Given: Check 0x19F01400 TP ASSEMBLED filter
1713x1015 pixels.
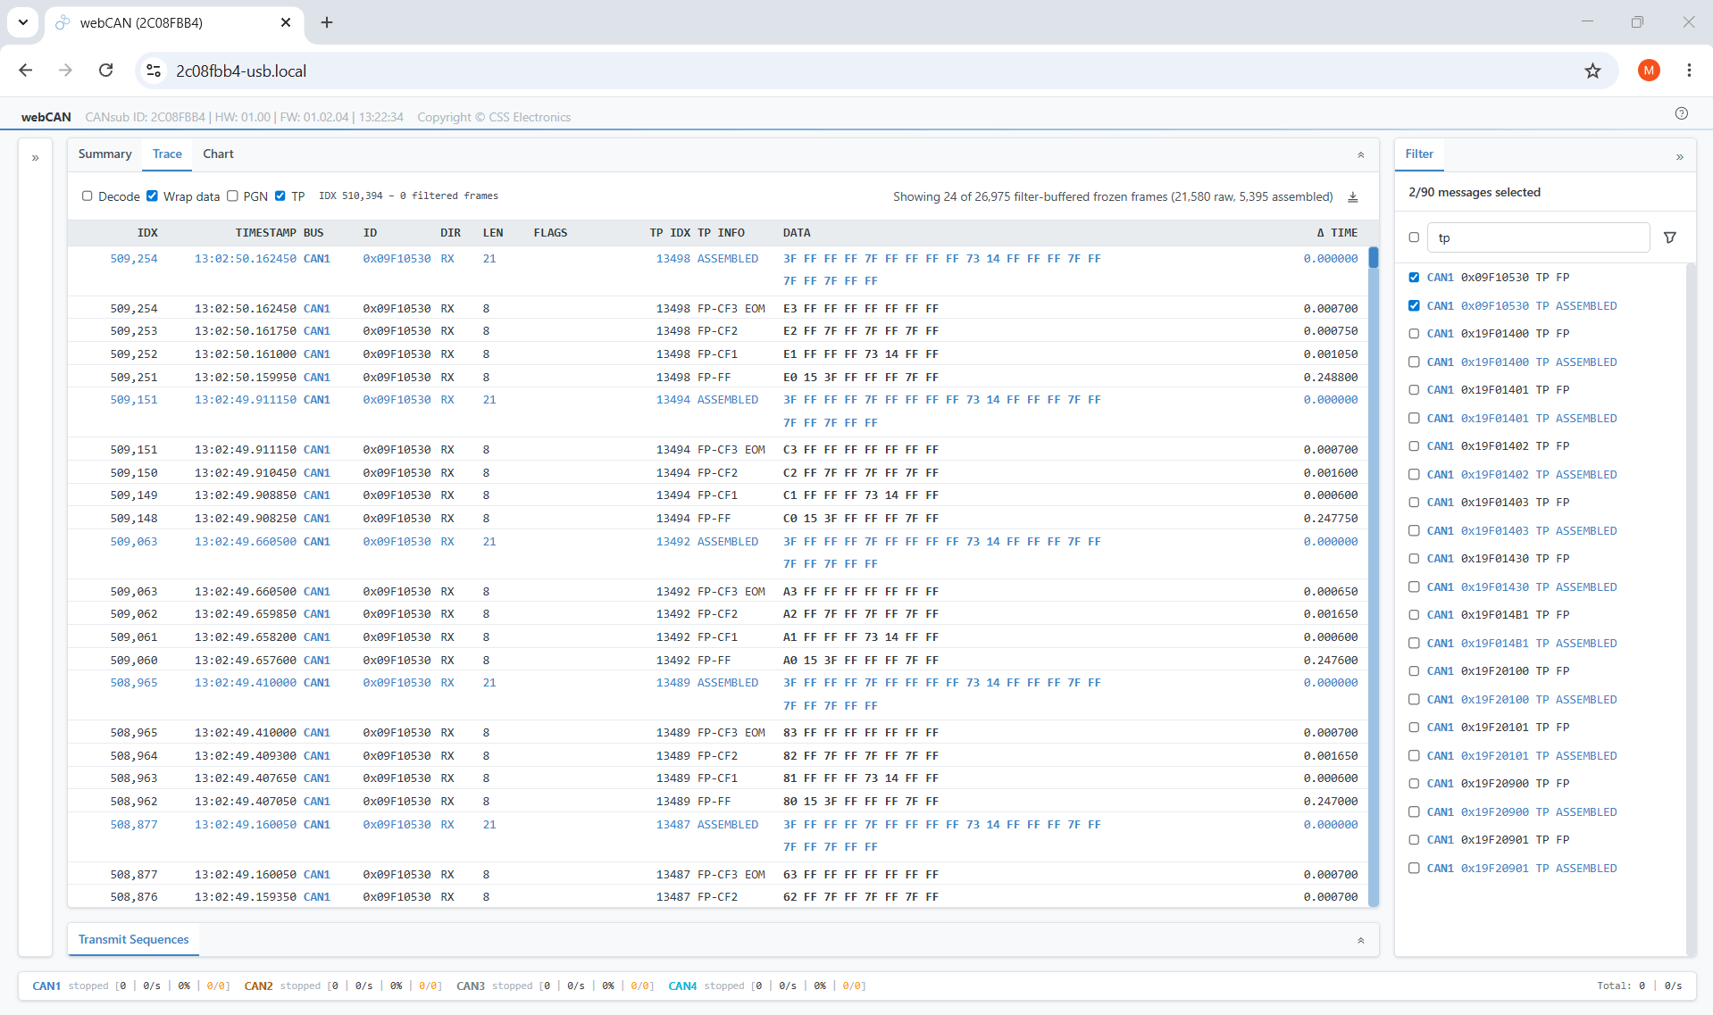Looking at the screenshot, I should tap(1414, 362).
